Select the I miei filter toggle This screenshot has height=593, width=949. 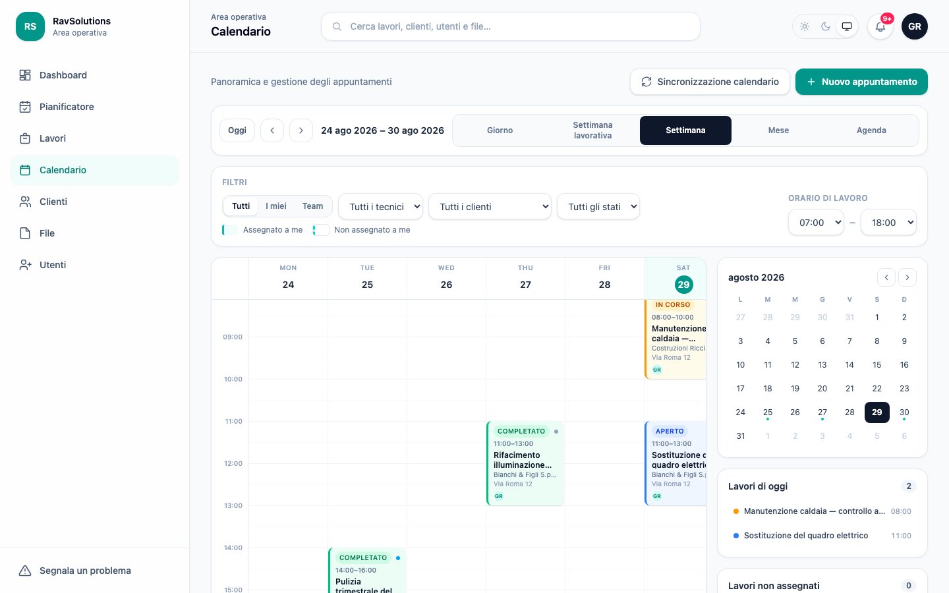(x=276, y=206)
